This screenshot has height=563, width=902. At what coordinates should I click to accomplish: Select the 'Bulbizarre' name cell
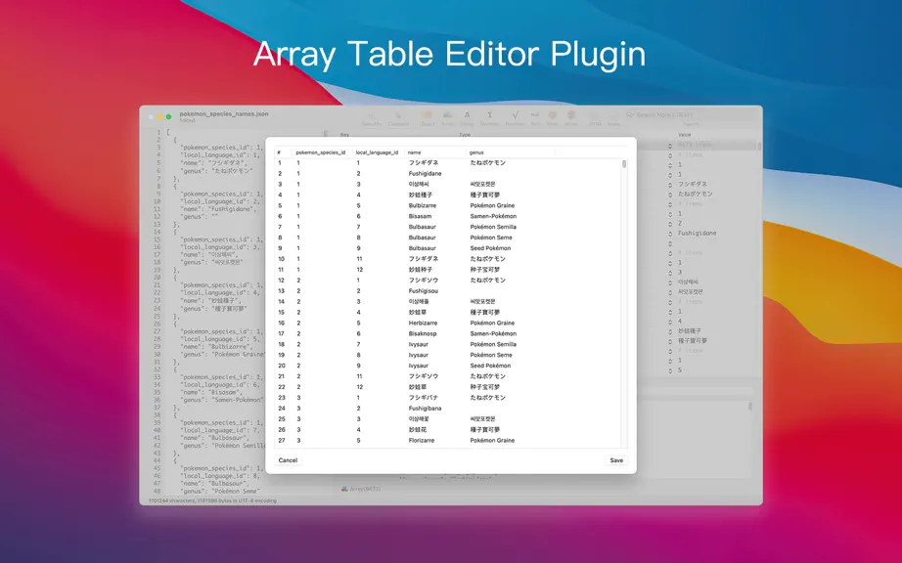[x=423, y=205]
